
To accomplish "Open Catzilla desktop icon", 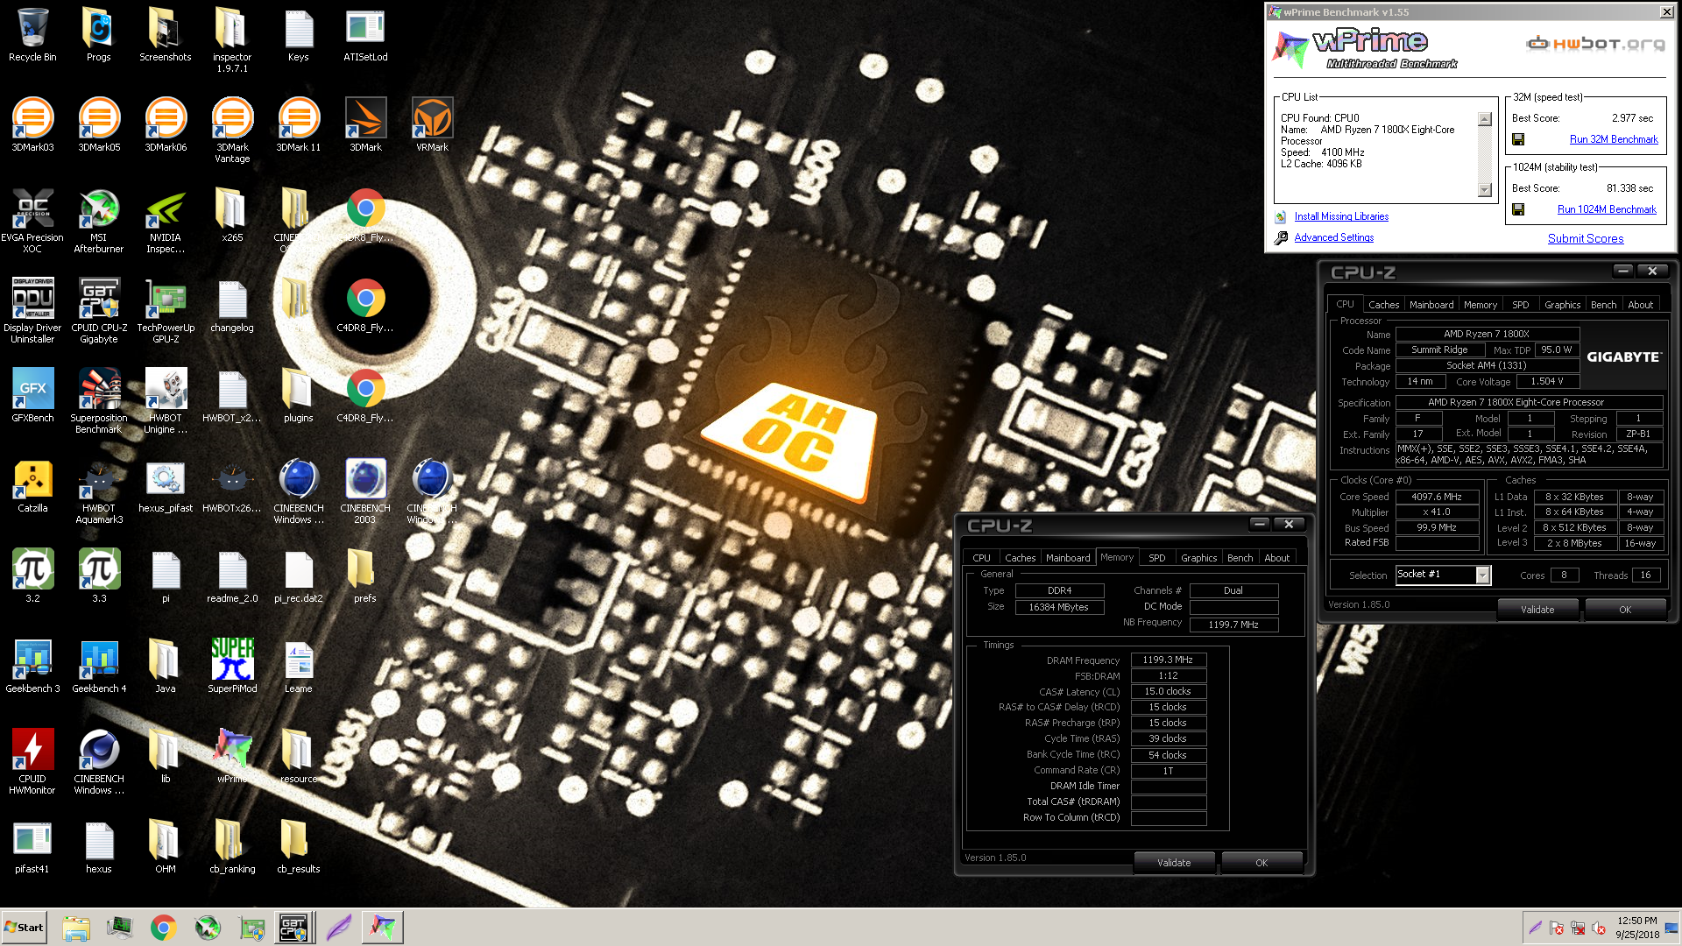I will (32, 485).
